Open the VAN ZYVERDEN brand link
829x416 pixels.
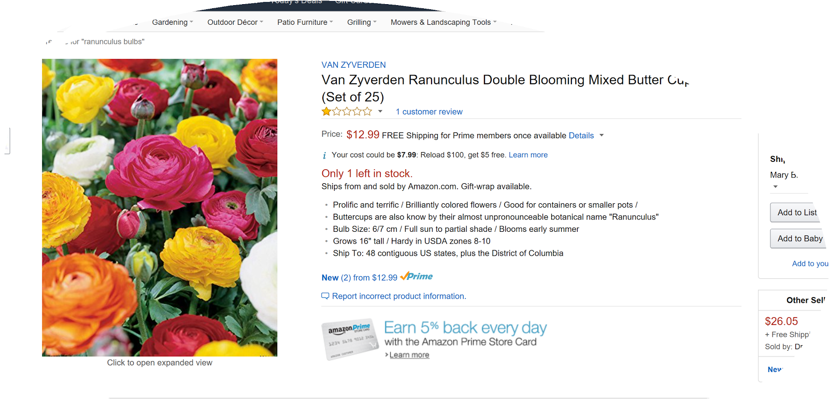353,65
